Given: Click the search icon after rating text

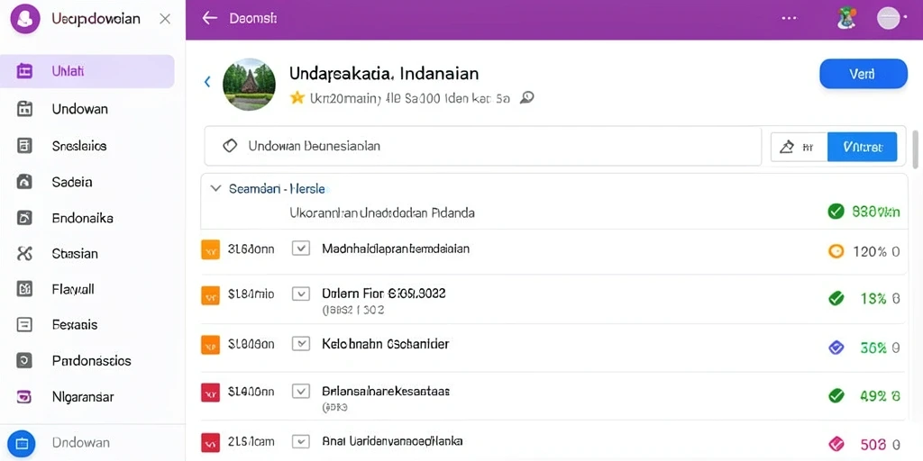Looking at the screenshot, I should (526, 97).
